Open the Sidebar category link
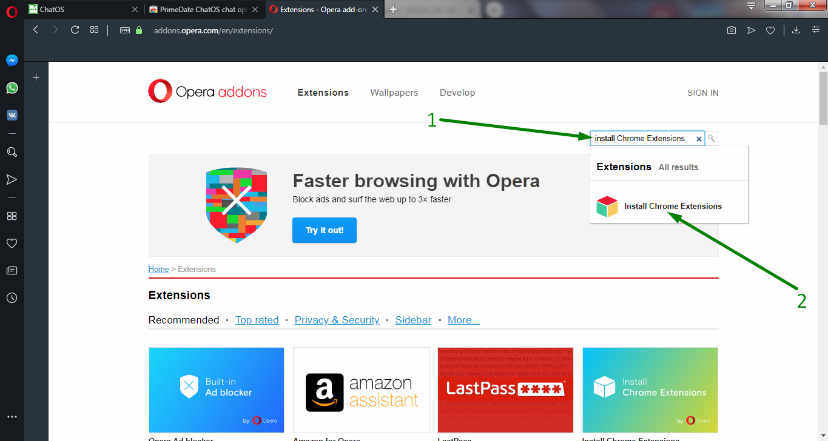828x441 pixels. click(414, 320)
